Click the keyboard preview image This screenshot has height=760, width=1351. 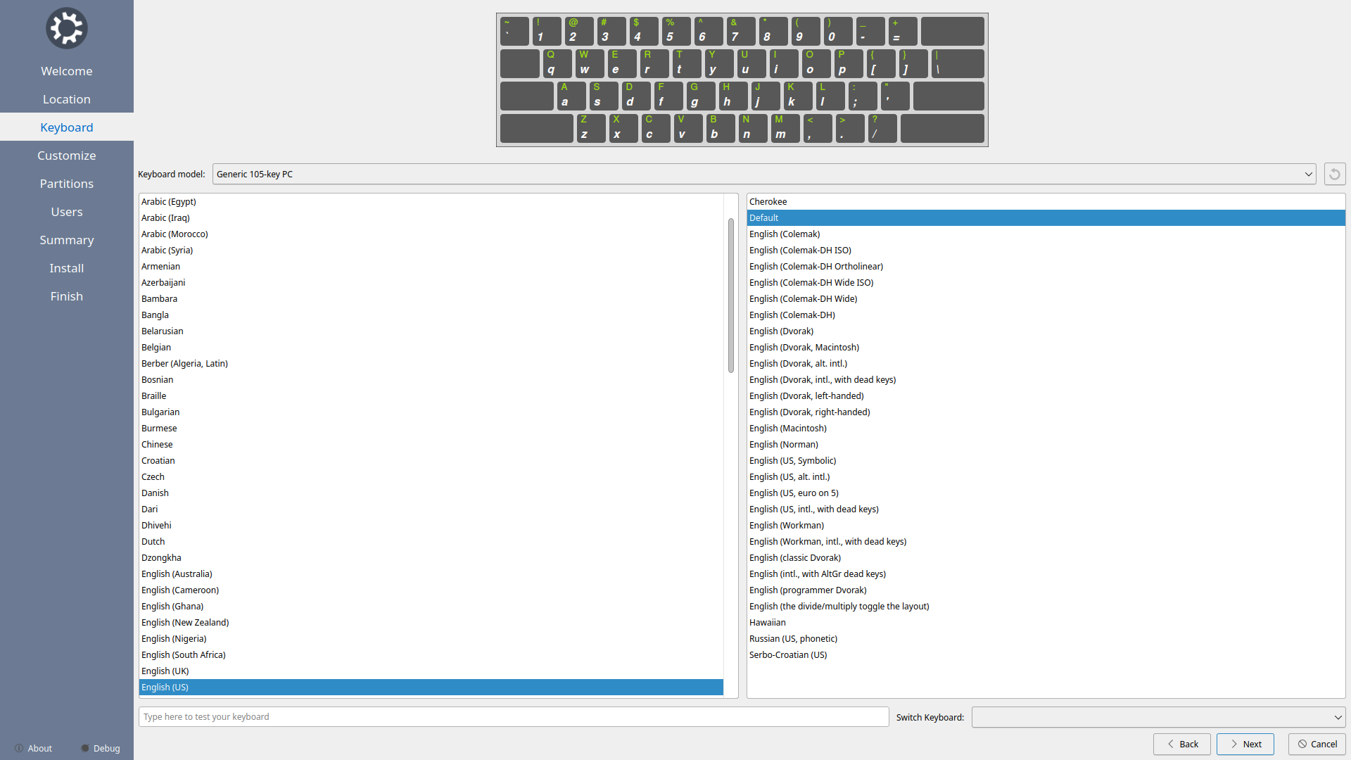click(x=742, y=80)
